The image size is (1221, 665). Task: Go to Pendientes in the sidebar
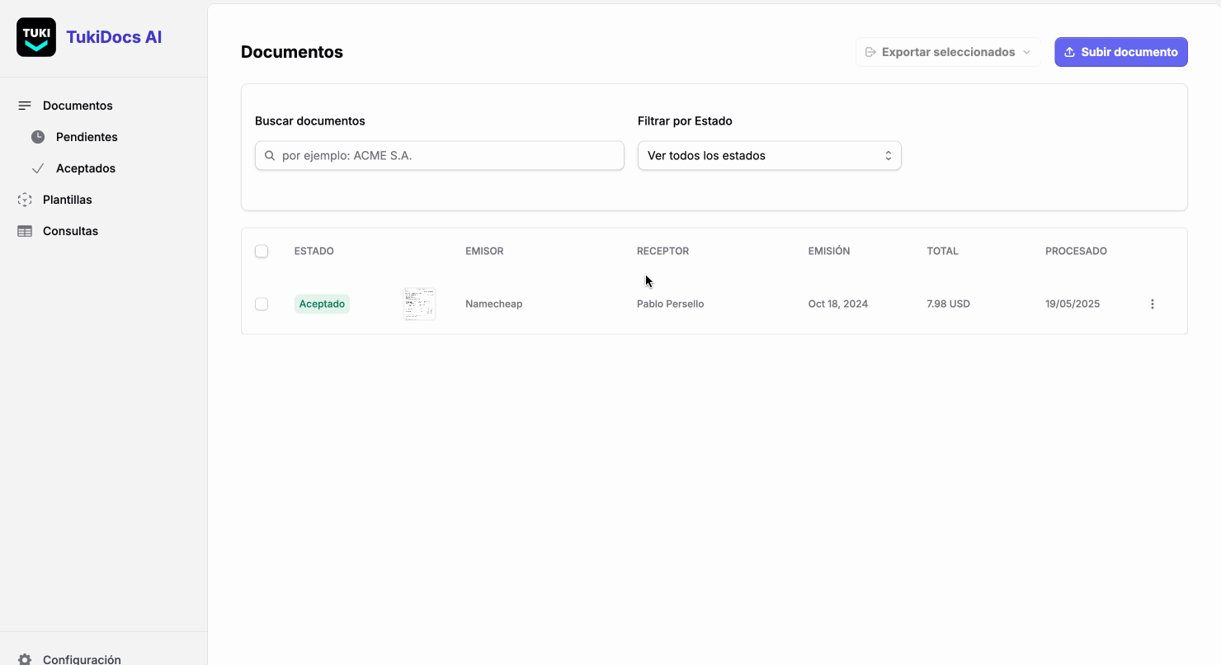click(87, 136)
